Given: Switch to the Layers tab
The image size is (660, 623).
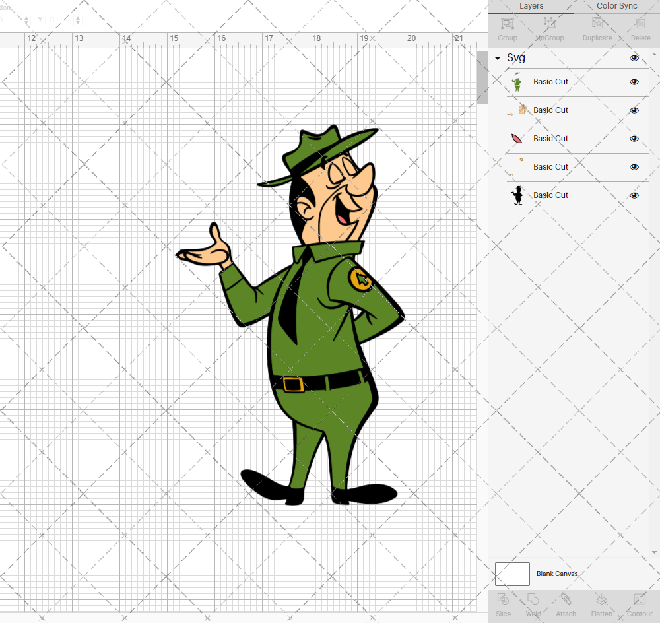Looking at the screenshot, I should tap(531, 6).
